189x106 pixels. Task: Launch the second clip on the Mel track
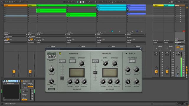(x=97, y=9)
